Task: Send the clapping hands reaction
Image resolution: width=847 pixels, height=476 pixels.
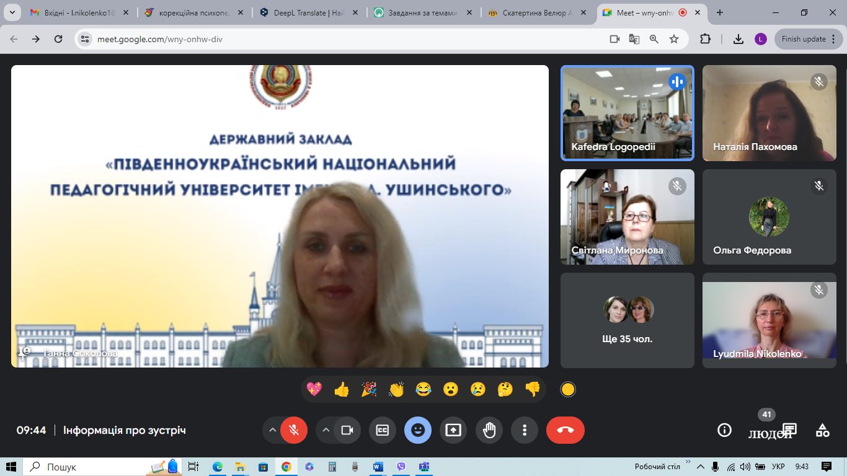Action: tap(396, 389)
